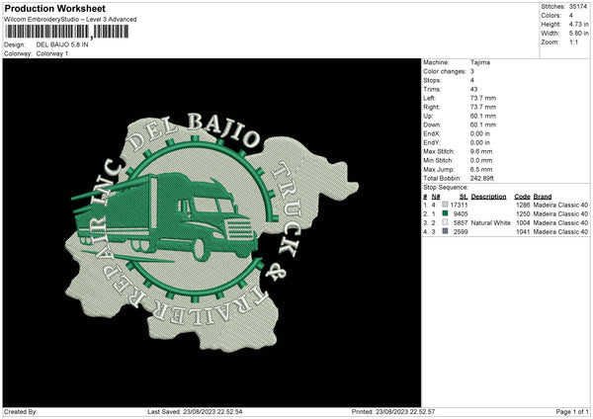
Task: Click the Machine value Tajima
Action: (x=480, y=62)
